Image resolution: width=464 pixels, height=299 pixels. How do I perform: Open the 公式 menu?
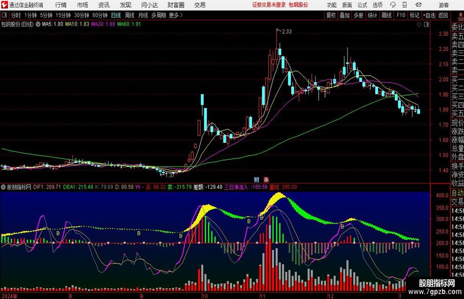[x=362, y=5]
